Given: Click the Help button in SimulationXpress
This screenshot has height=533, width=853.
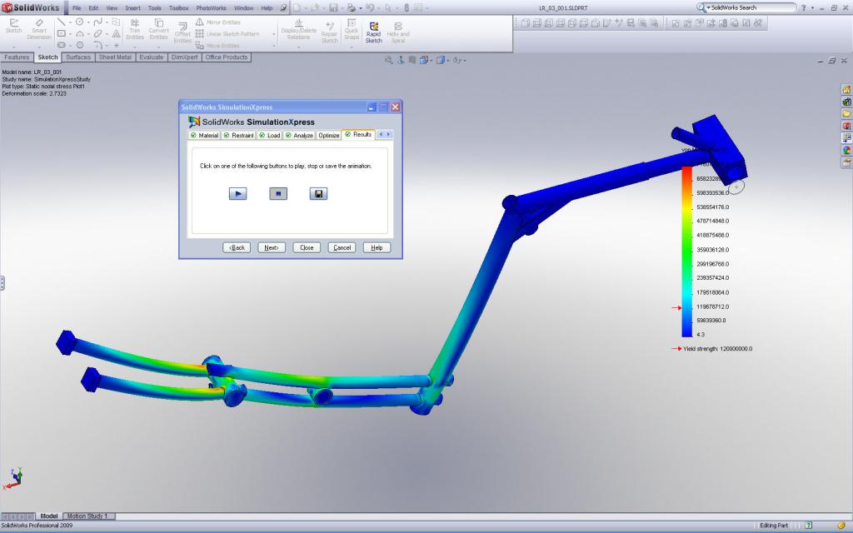Looking at the screenshot, I should pos(377,247).
